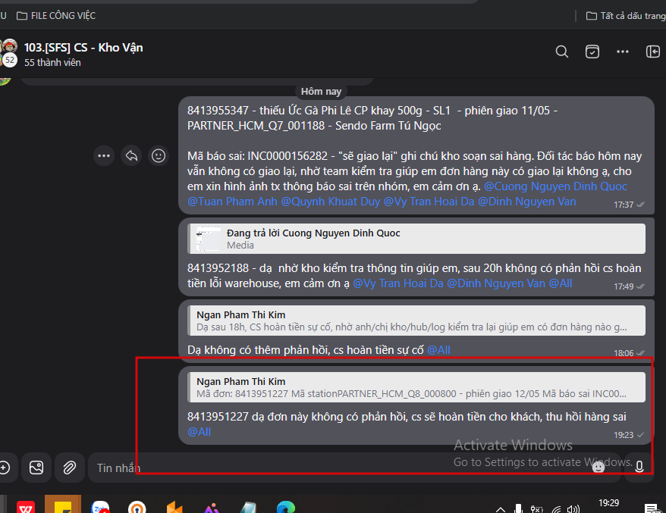Viewport: 666px width, 513px height.
Task: Open search in conversation icon
Action: (x=561, y=52)
